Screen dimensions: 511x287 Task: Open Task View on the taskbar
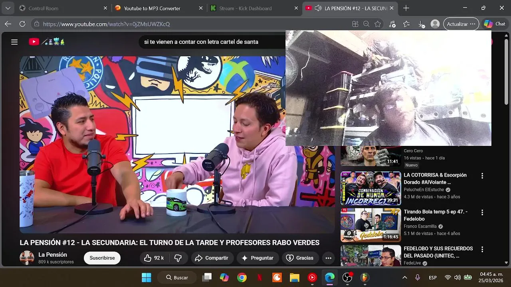tap(207, 277)
